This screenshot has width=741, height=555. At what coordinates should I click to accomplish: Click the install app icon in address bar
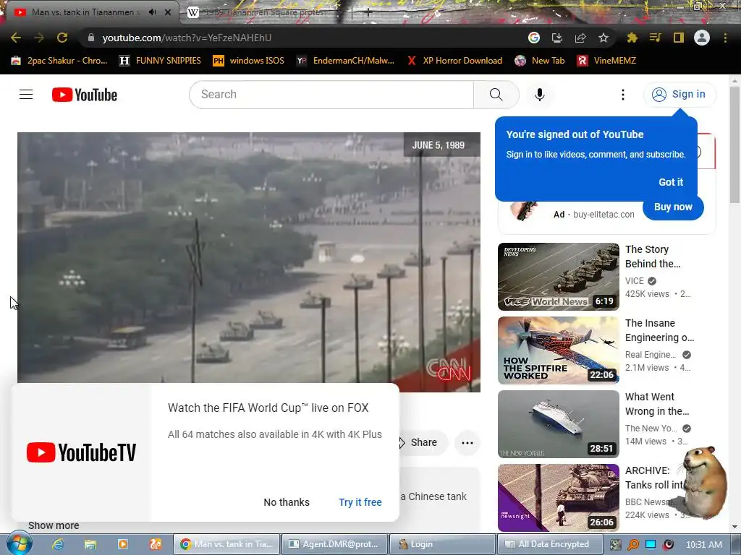(557, 38)
